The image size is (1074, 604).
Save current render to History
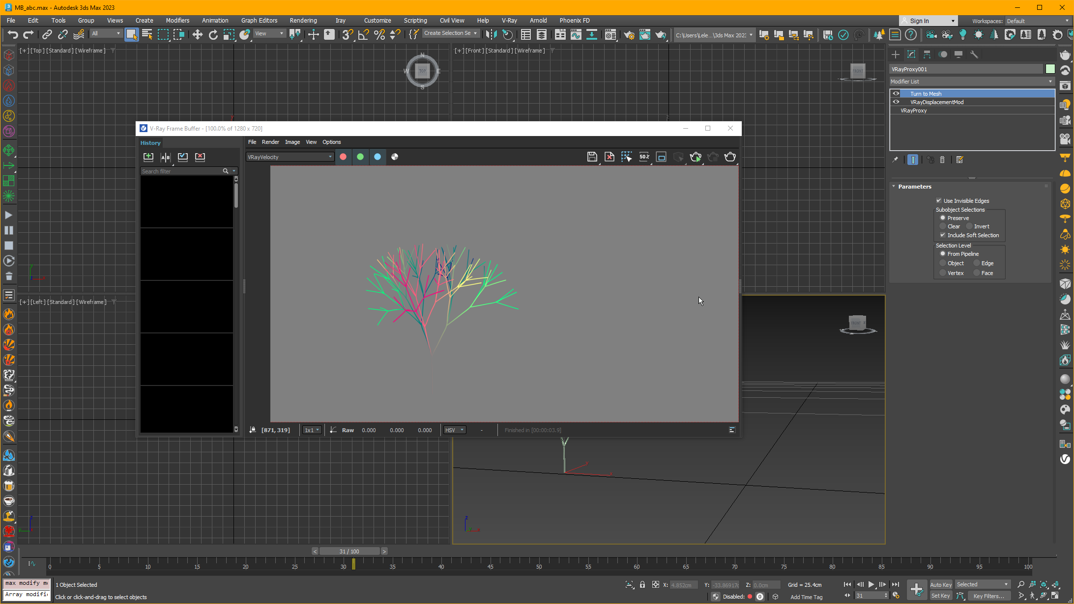tap(148, 157)
